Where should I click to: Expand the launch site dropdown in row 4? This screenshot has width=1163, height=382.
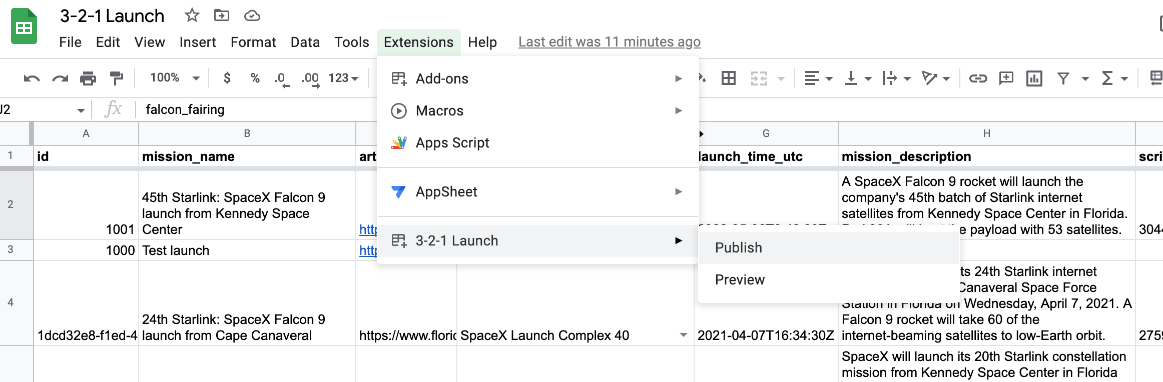coord(683,335)
